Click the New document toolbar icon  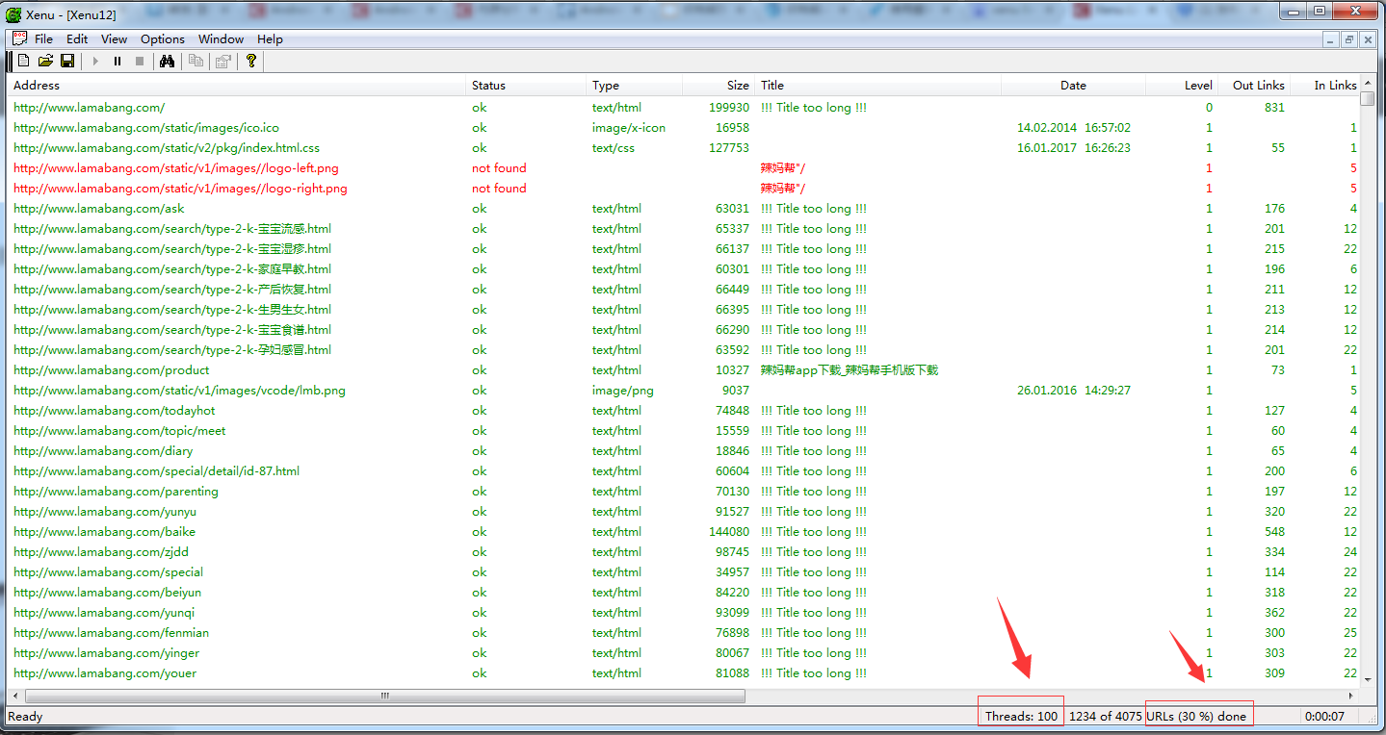pos(24,61)
